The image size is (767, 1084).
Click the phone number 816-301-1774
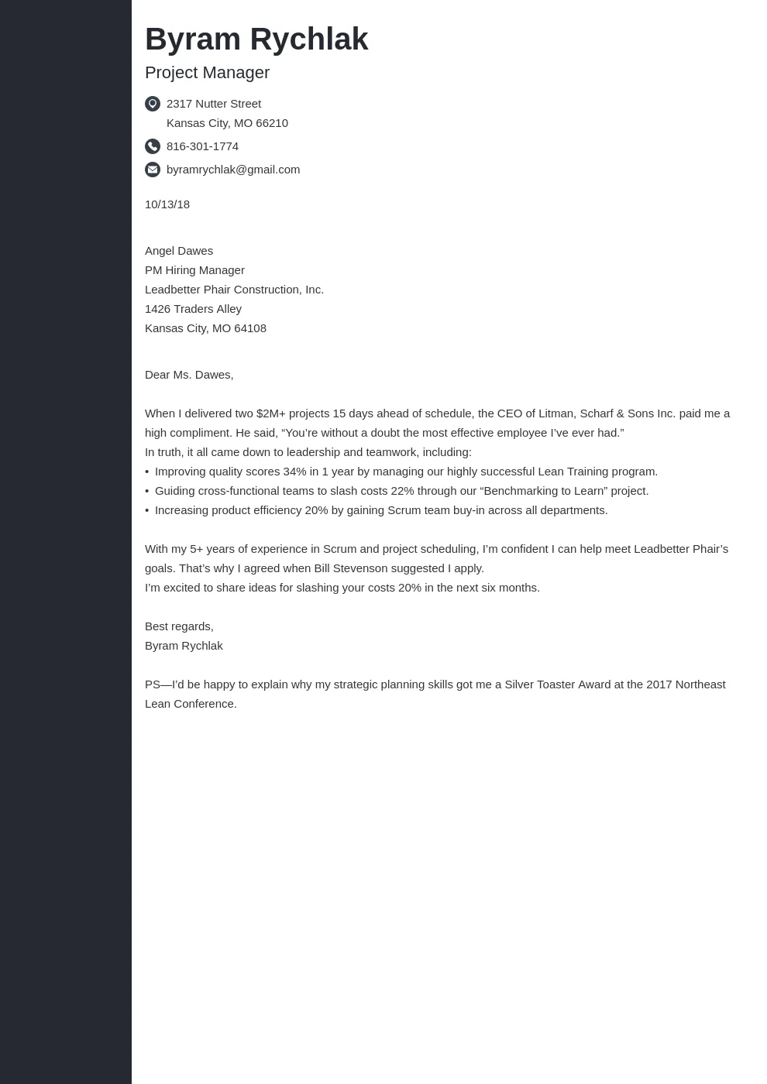pyautogui.click(x=202, y=146)
